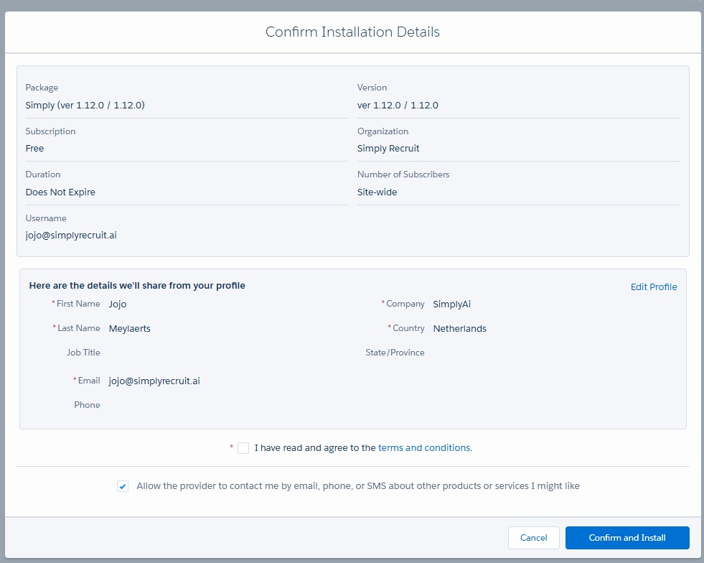Check the terms and conditions agreement checkbox

[x=243, y=447]
